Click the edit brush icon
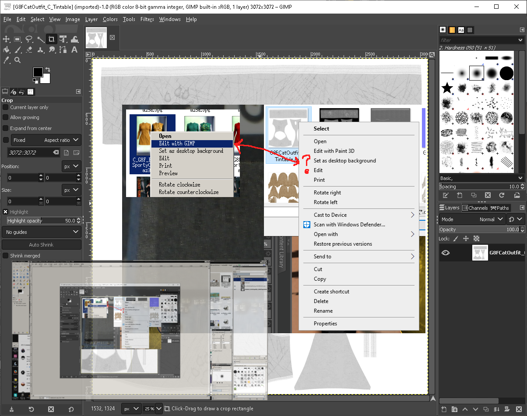 coord(445,195)
